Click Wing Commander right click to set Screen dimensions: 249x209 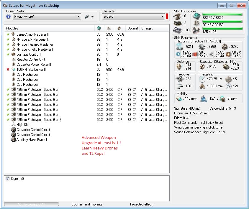click(199, 127)
